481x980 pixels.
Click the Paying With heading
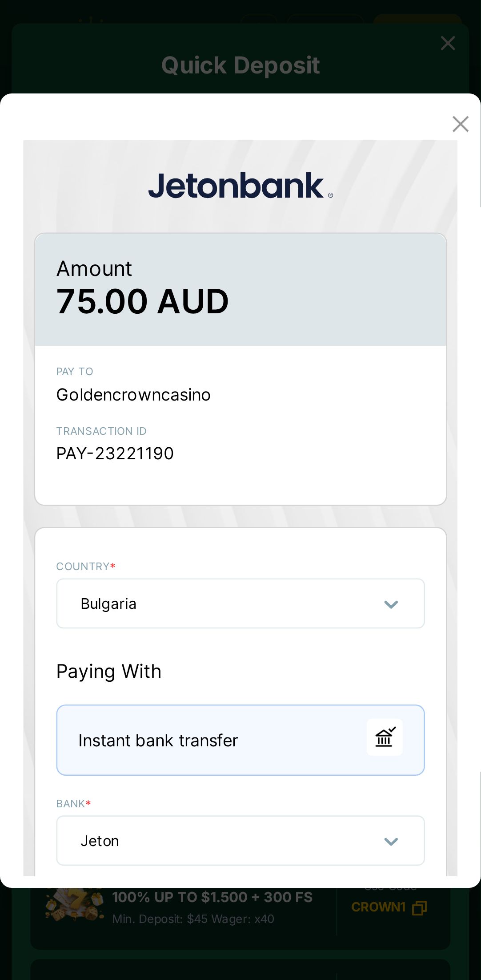tap(109, 671)
